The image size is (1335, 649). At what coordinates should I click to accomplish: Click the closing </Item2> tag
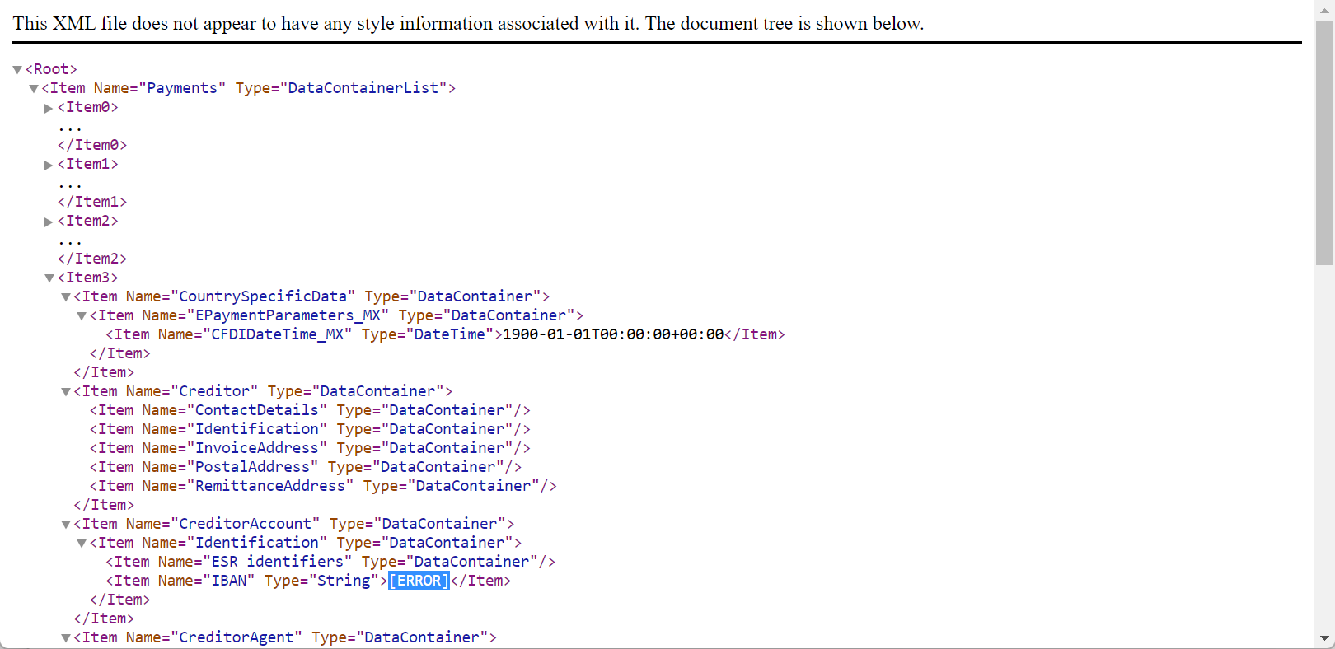[x=92, y=259]
